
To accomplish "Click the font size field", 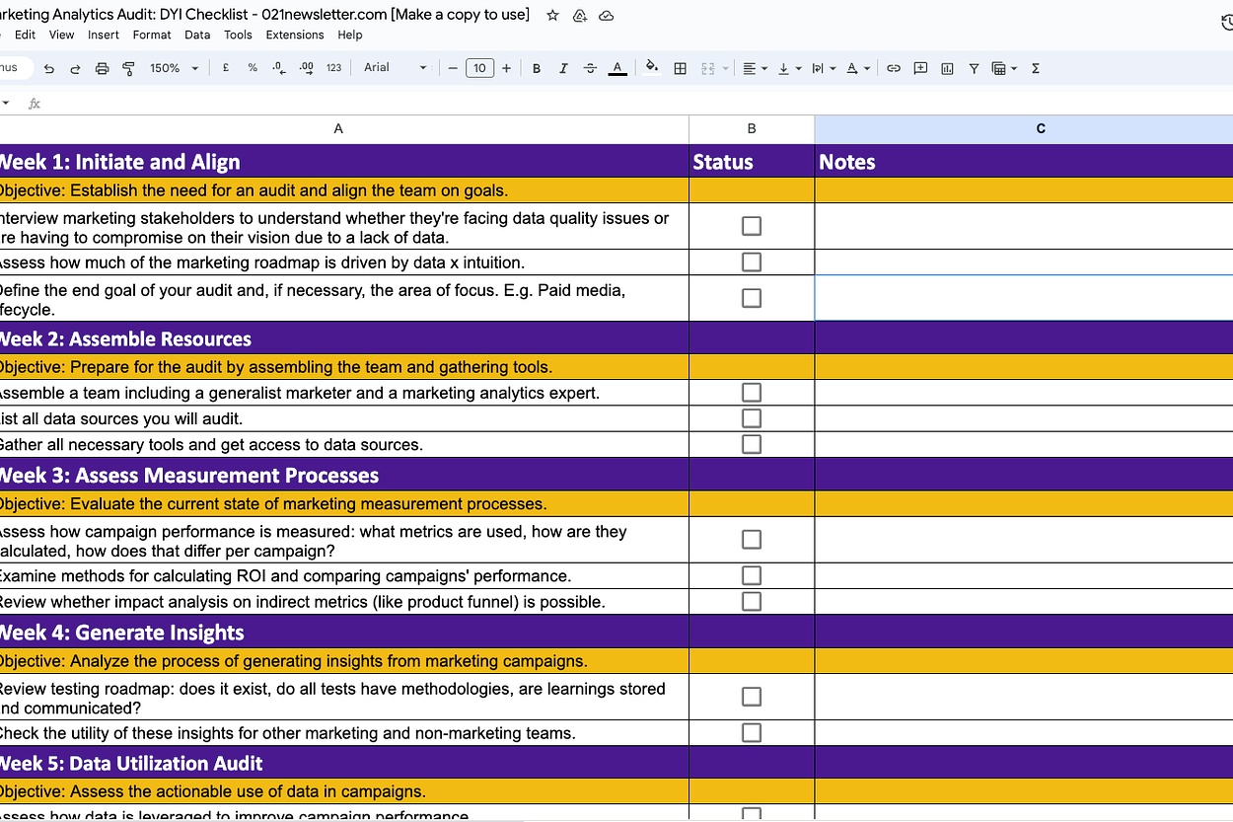I will (x=479, y=68).
